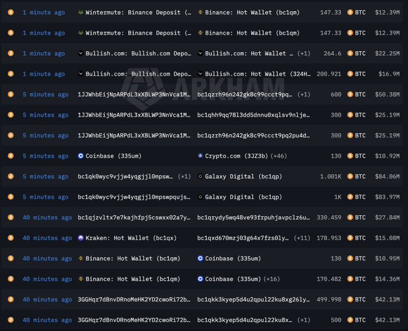
Task: Open the Kraken: Hot Wallet (bc1qx) sender
Action: click(x=131, y=238)
